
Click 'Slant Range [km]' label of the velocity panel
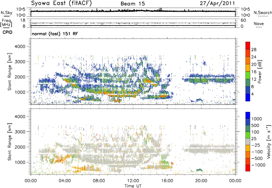[x=10, y=142]
